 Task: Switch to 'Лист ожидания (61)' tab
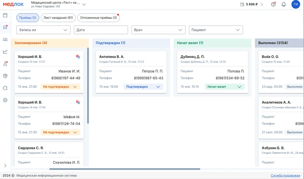[x=58, y=18]
